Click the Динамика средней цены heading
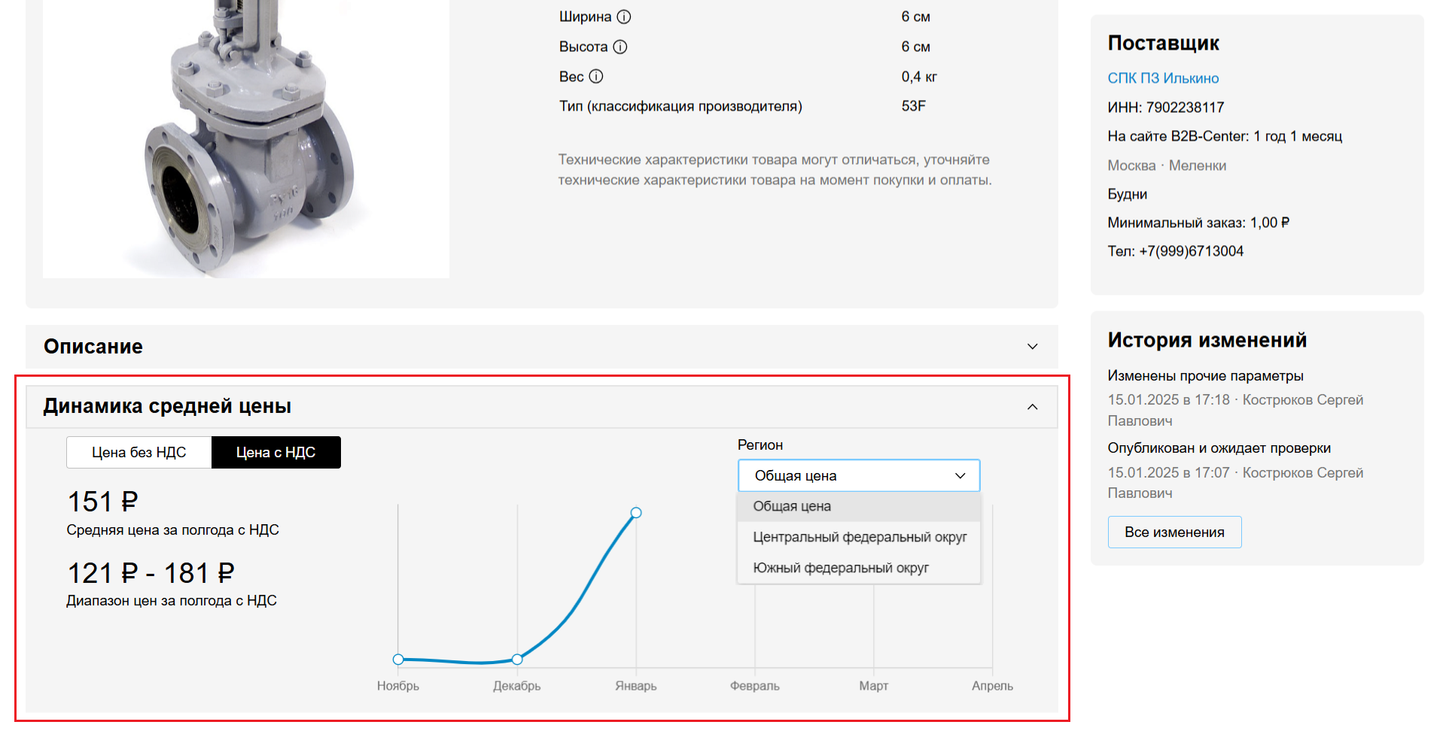Viewport: 1449px width, 737px height. tap(167, 406)
